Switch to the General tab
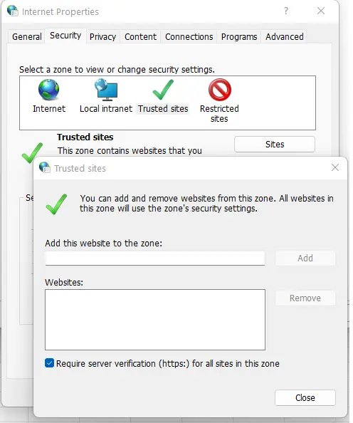 tap(27, 37)
